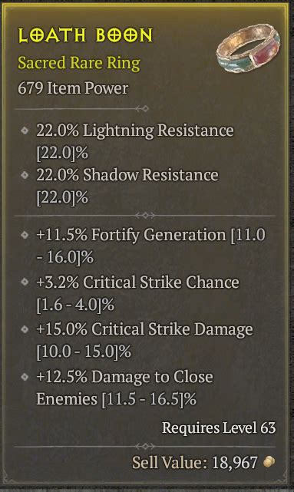Click the Damage to Close Enemies bullet icon
The width and height of the screenshot is (294, 492).
tap(25, 377)
